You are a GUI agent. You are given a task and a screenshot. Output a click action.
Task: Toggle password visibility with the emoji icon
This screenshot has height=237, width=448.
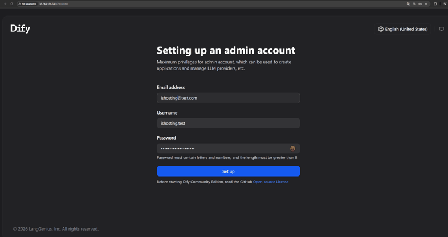click(292, 149)
